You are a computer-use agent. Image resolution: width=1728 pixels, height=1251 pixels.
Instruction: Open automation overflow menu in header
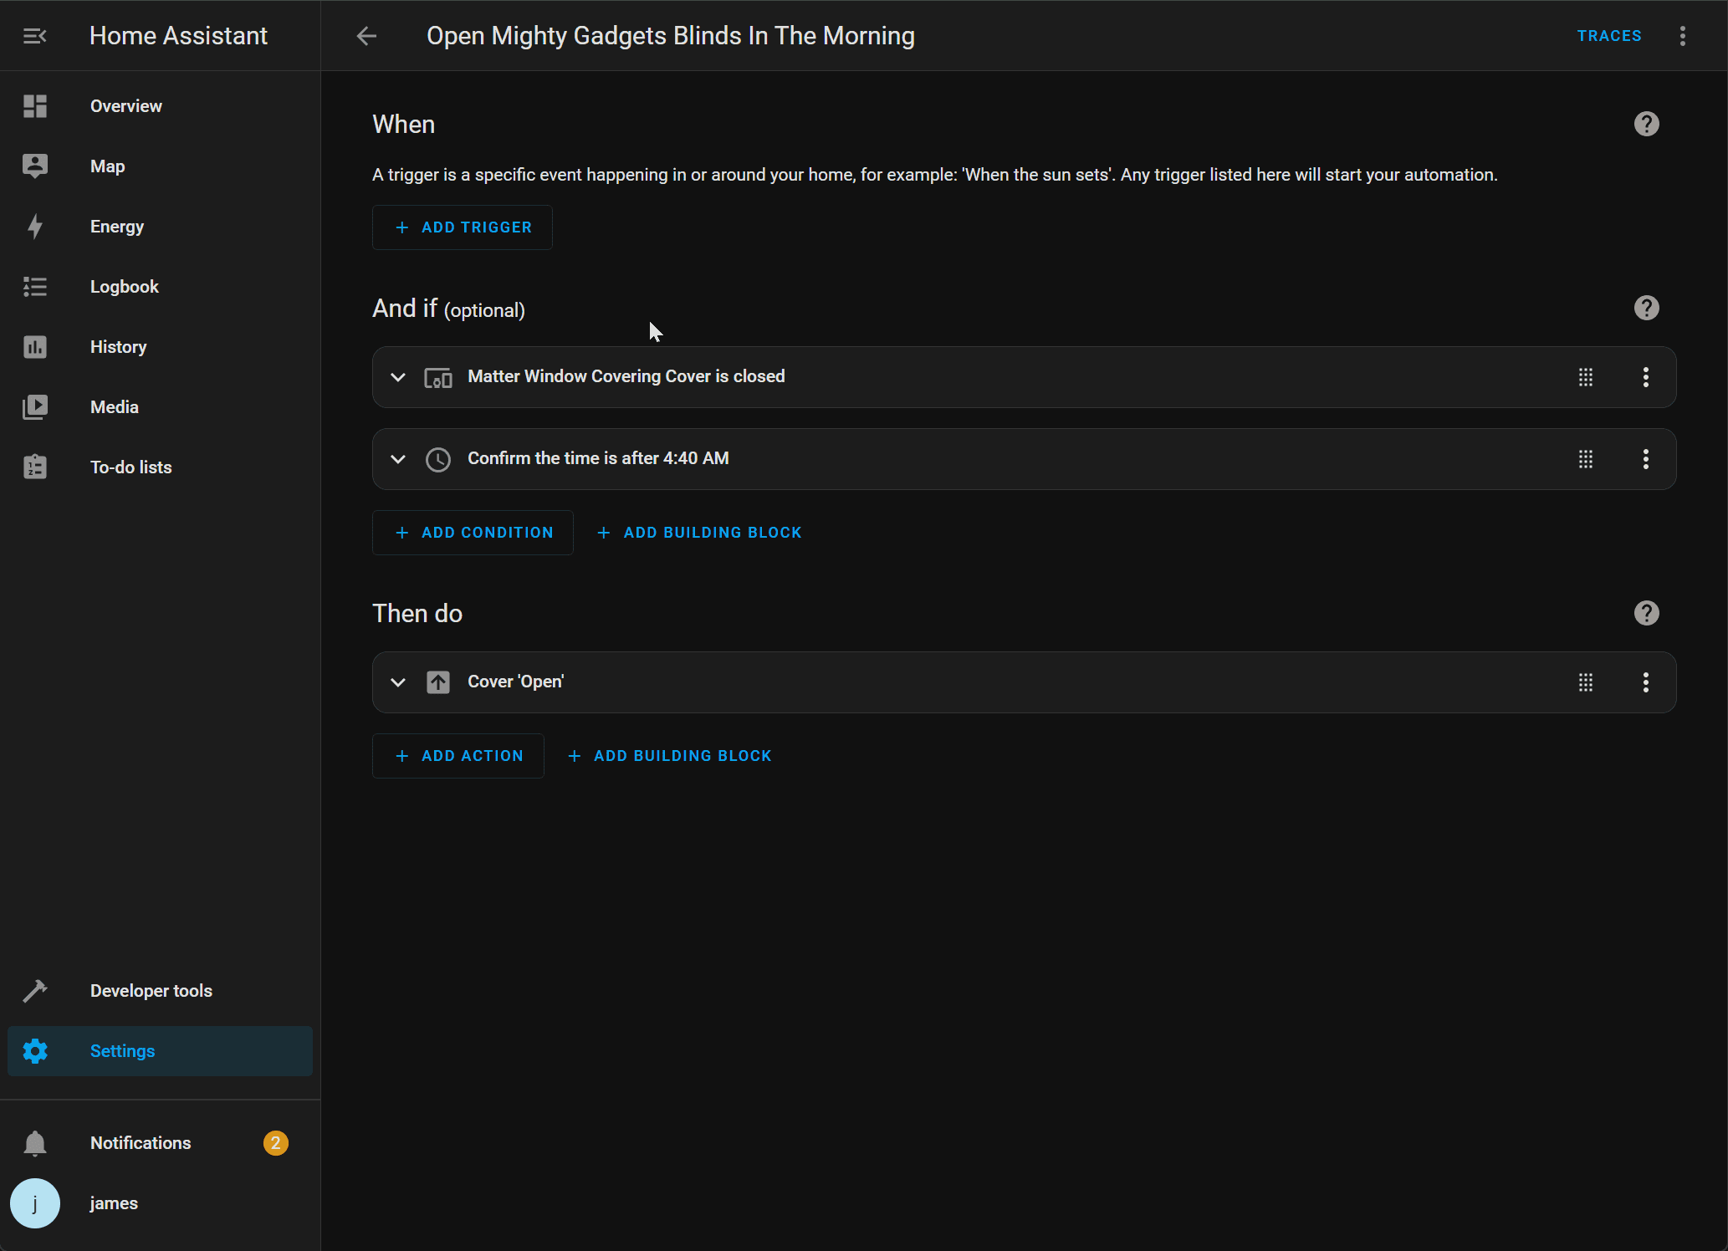pyautogui.click(x=1682, y=36)
